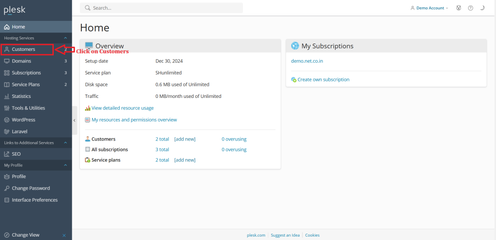Click the Tools & Utilities sliders icon
Screen dimensions: 496x240
tap(7, 108)
